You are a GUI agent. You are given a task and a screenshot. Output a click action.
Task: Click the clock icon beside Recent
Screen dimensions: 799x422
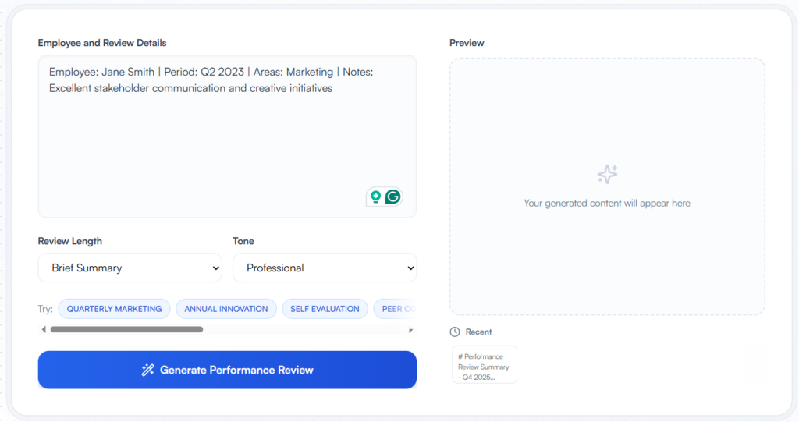[455, 332]
